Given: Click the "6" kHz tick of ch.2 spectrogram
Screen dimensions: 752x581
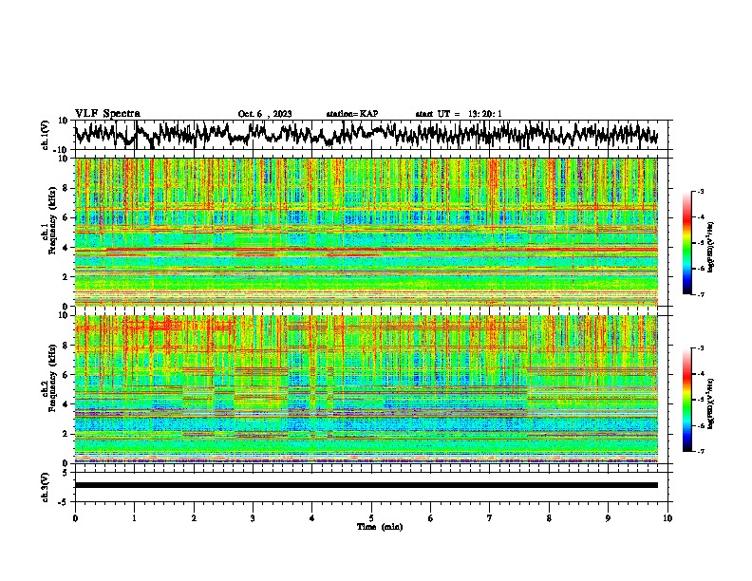Looking at the screenshot, I should [66, 375].
